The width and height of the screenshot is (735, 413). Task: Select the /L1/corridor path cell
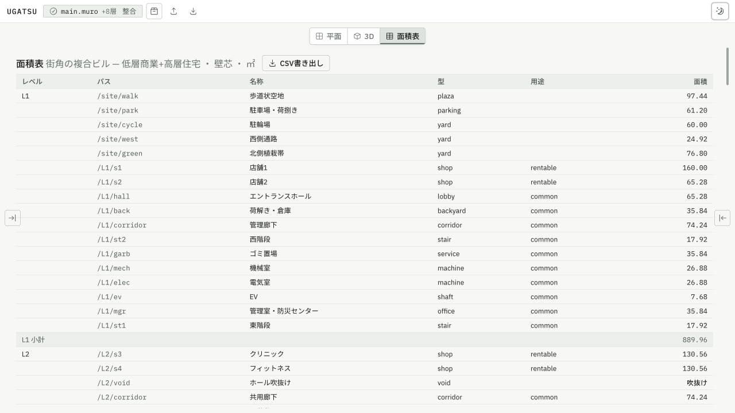pyautogui.click(x=122, y=225)
